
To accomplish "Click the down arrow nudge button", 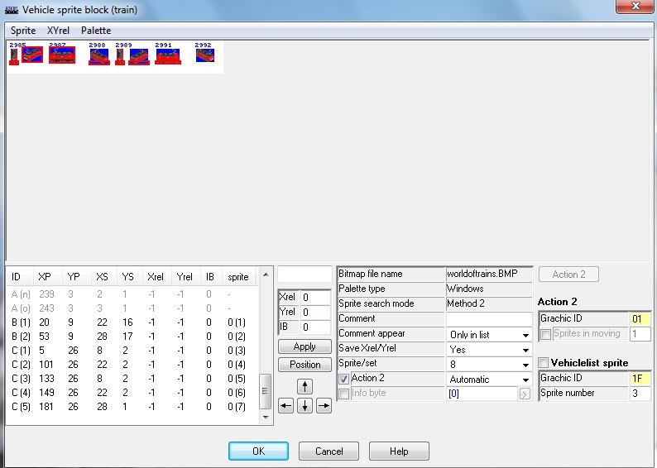I will point(305,405).
